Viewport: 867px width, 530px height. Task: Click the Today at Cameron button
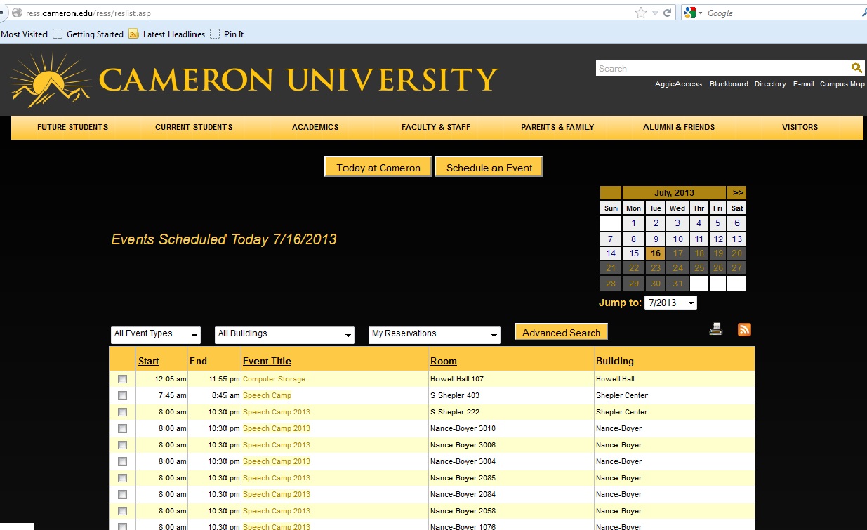pyautogui.click(x=378, y=167)
